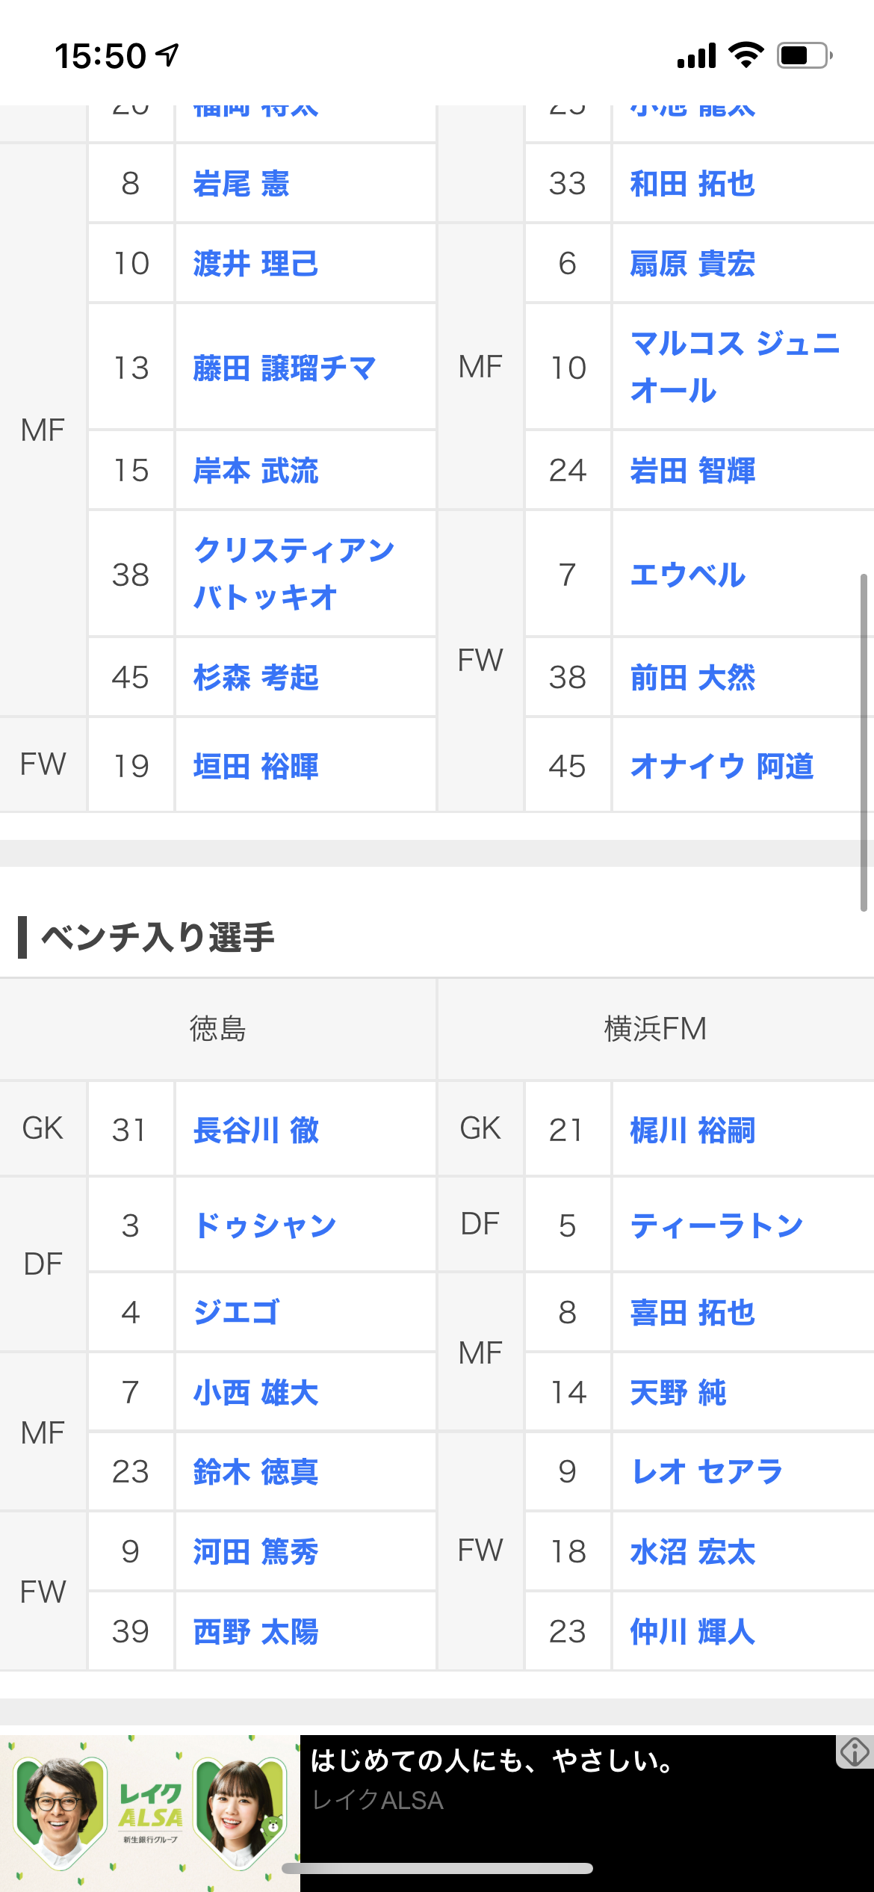Open マルコス ジュニオール player page
The height and width of the screenshot is (1892, 874).
(x=734, y=367)
